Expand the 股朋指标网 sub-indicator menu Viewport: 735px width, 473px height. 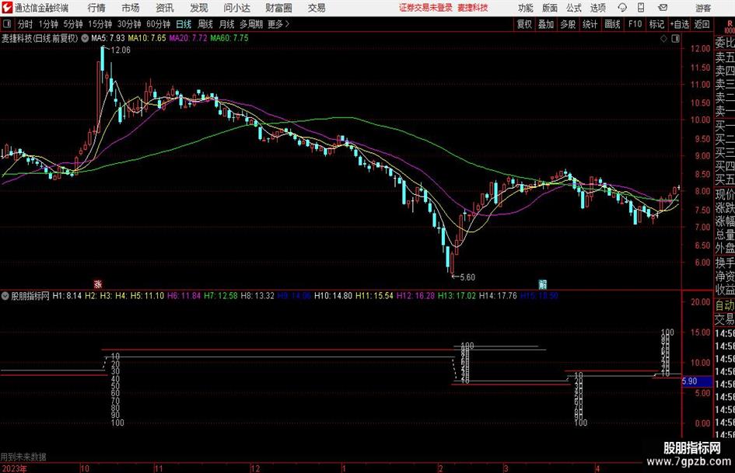point(5,296)
